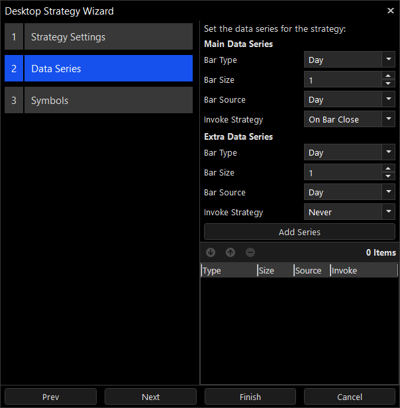Click the Next button
The height and width of the screenshot is (408, 400).
[x=150, y=397]
